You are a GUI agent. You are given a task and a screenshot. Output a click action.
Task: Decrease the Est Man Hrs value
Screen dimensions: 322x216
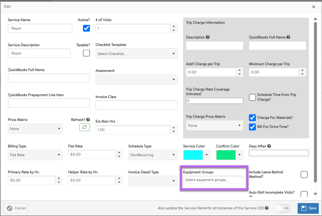click(x=174, y=132)
